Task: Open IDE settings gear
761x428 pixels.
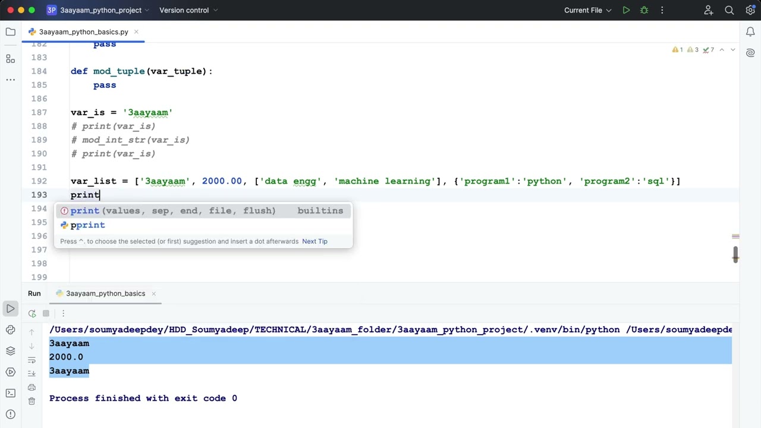Action: tap(750, 10)
